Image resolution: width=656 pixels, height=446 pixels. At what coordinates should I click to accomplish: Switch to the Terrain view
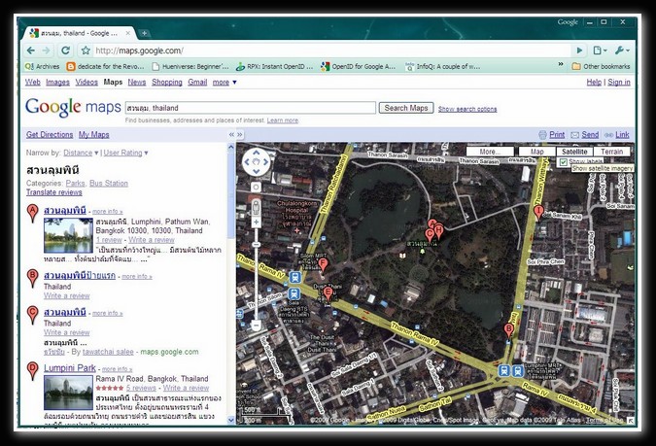[x=611, y=152]
